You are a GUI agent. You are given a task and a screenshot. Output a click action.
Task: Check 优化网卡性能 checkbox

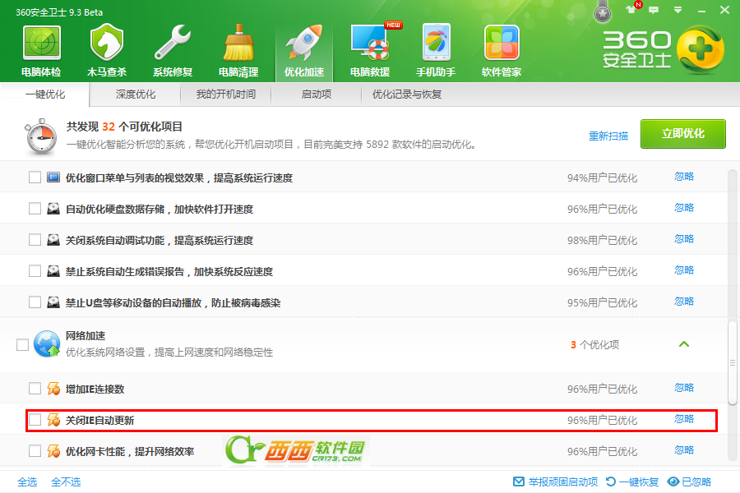(x=35, y=450)
